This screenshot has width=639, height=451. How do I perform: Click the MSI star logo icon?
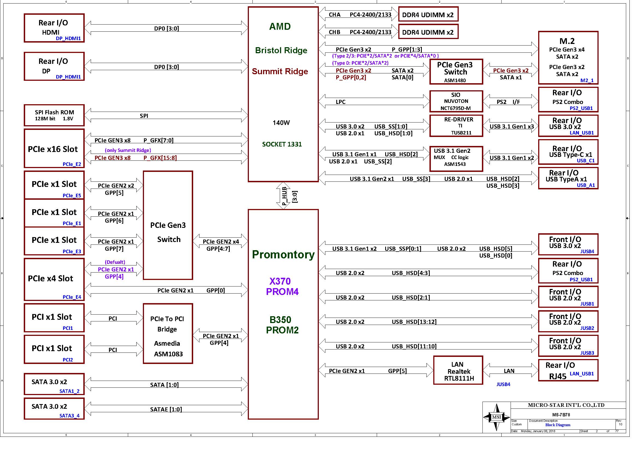(x=496, y=417)
